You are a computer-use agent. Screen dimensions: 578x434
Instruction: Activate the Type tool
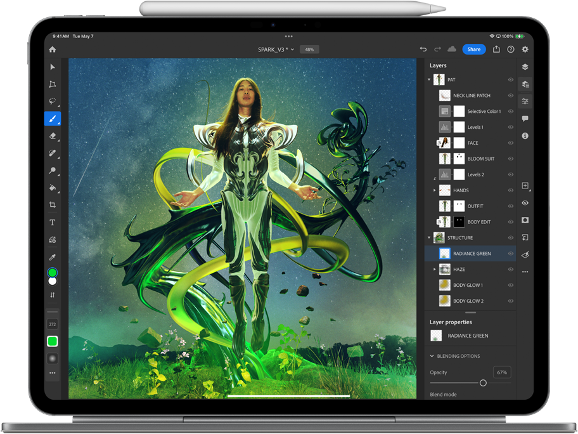pyautogui.click(x=53, y=223)
